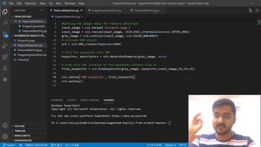This screenshot has height=147, width=261.
Task: Switch to the Problems panel tab
Action: 57,100
